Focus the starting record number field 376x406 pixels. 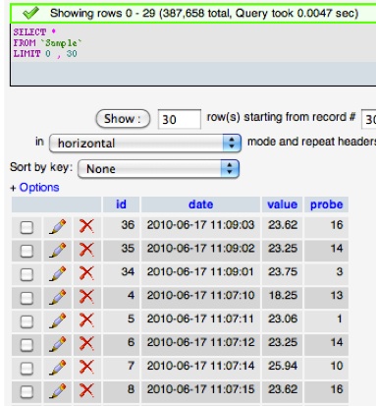(369, 119)
